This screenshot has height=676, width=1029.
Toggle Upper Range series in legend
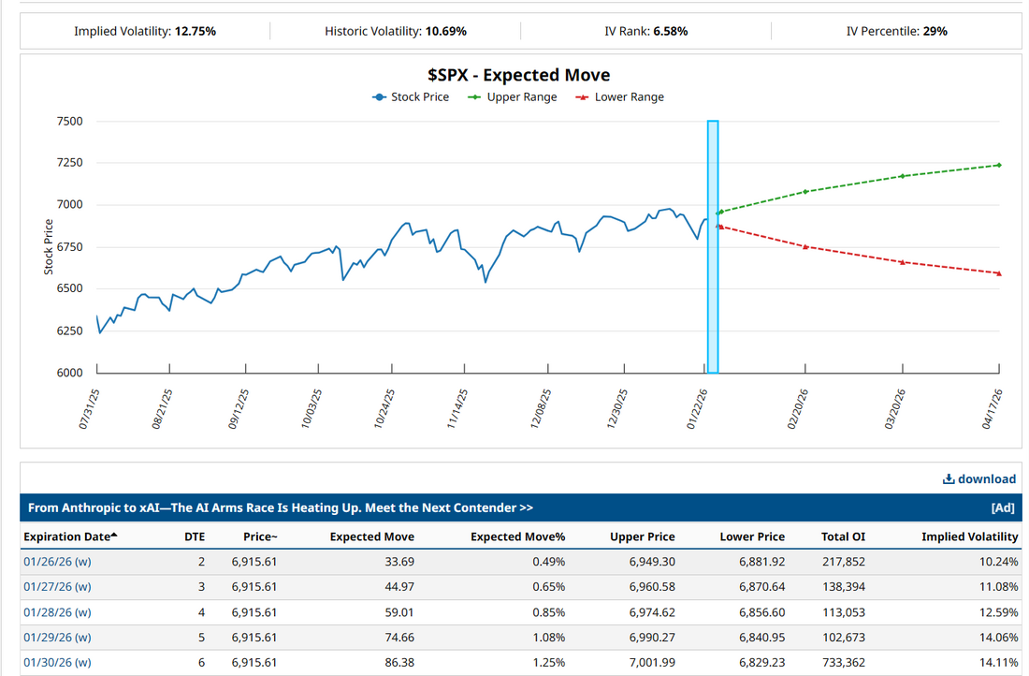pos(512,97)
